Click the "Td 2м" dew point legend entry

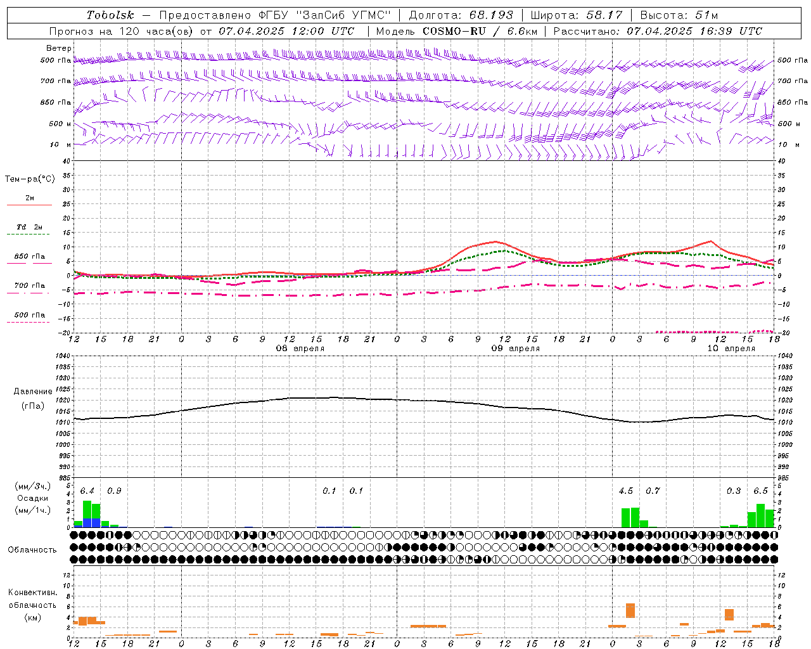tap(29, 227)
